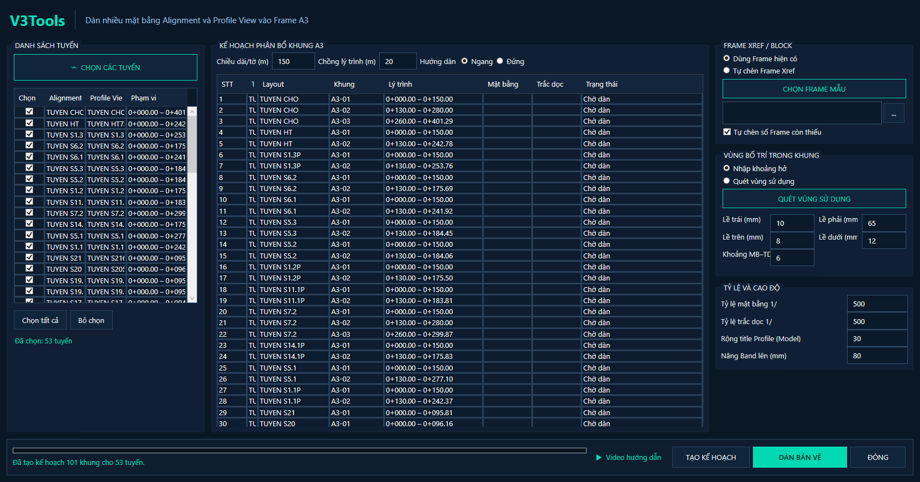Uncheck the TUYEN S1.3 row checkbox

[x=29, y=134]
